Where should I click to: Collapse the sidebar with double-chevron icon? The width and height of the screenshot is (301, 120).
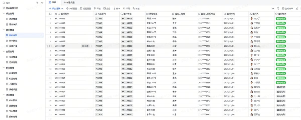coord(42,3)
